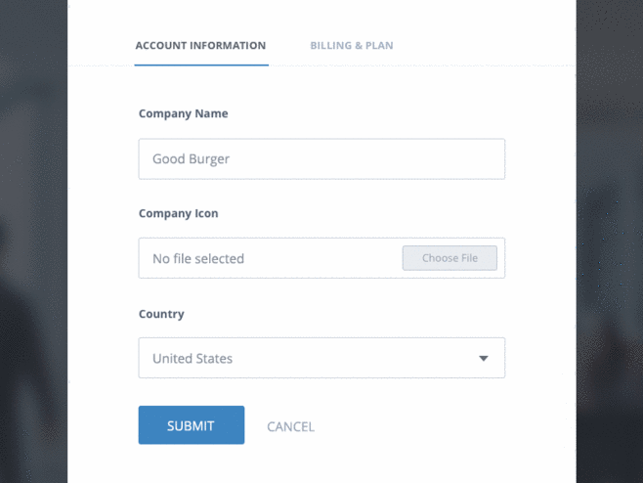Switch to the Billing & Plan tab
The height and width of the screenshot is (483, 643).
[x=352, y=45]
